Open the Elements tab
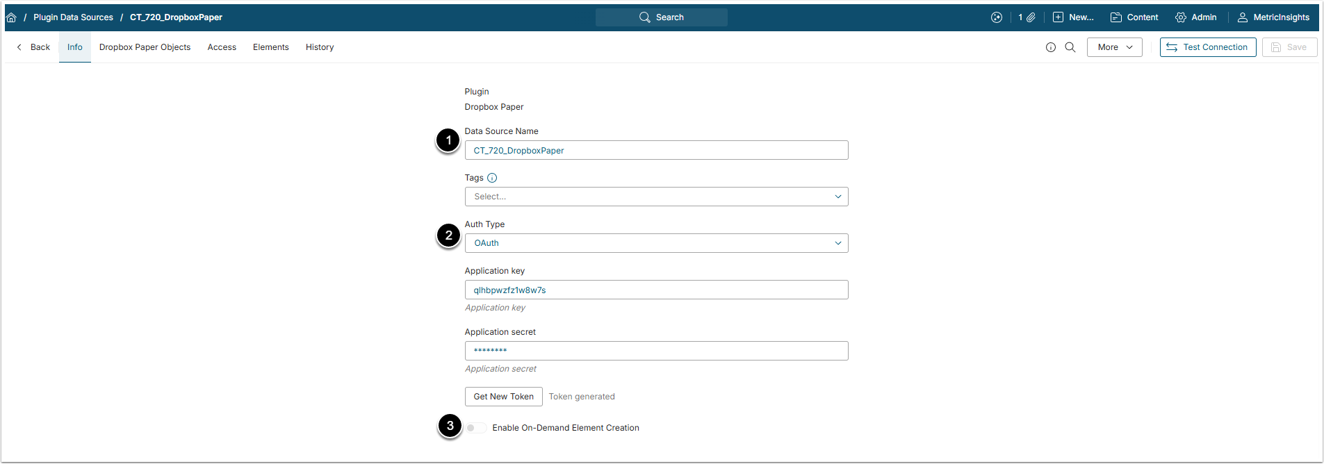 click(270, 47)
